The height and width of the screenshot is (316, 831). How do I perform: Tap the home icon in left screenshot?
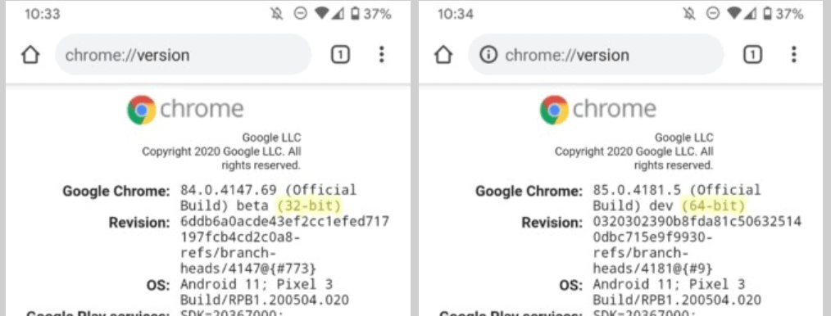pos(30,55)
